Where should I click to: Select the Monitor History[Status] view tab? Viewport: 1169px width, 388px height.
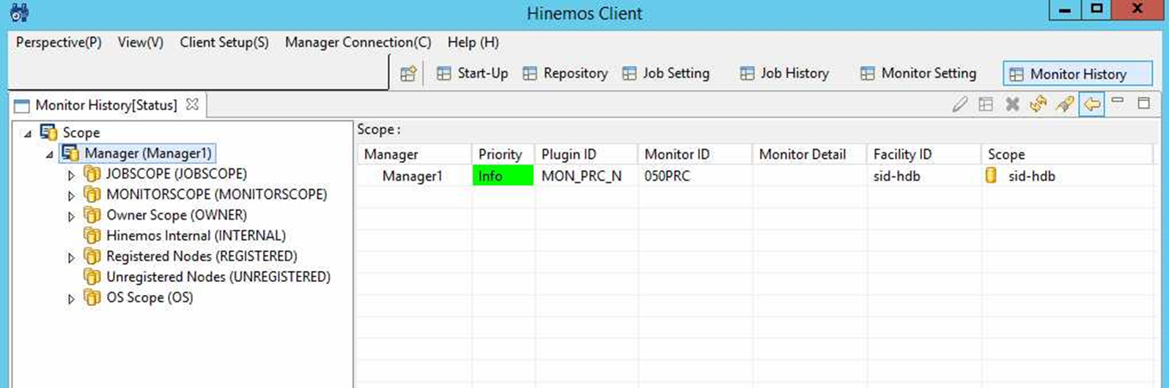(x=106, y=105)
